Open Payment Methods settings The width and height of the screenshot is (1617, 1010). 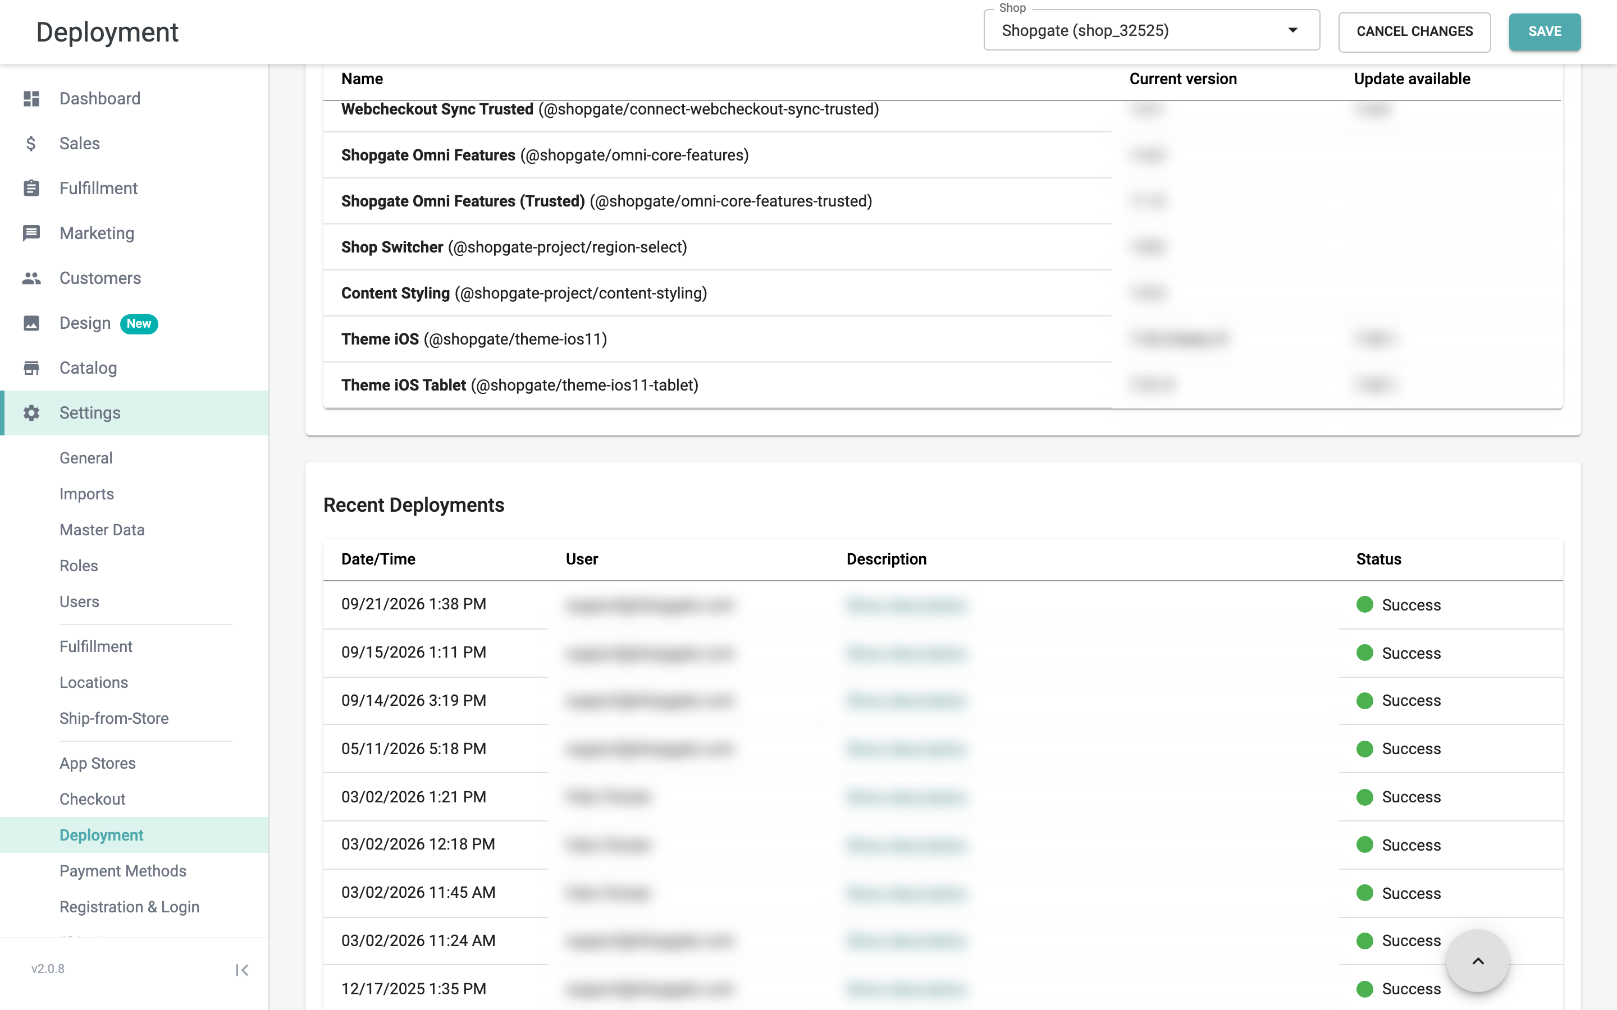click(x=123, y=871)
